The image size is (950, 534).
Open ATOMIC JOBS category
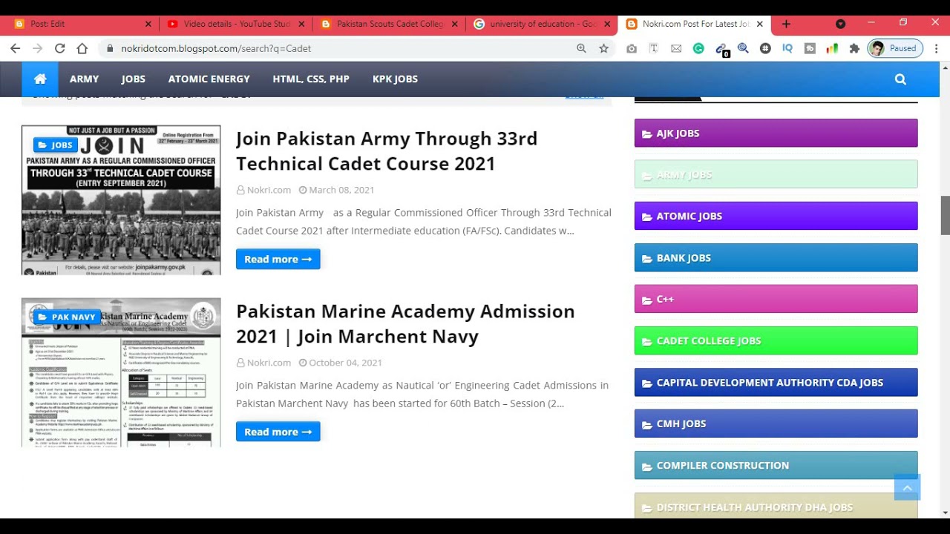pos(776,217)
